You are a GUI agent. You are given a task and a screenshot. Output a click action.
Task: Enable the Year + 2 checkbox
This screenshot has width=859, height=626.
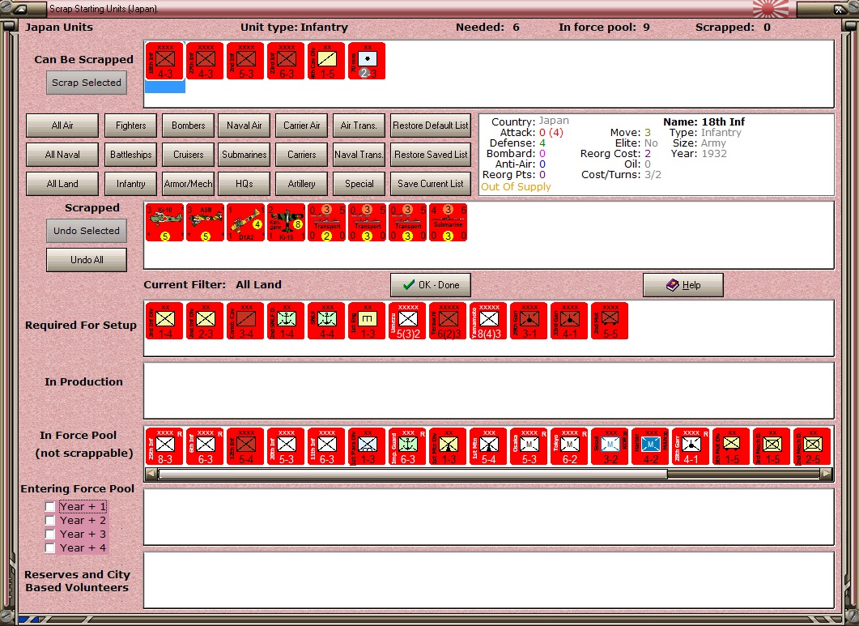(x=50, y=520)
